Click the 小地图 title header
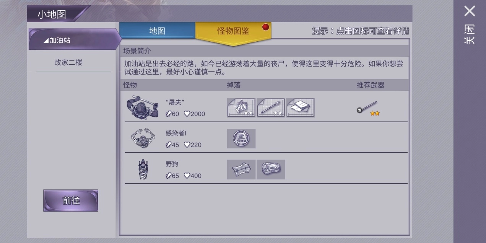This screenshot has width=486, height=243. coord(52,15)
